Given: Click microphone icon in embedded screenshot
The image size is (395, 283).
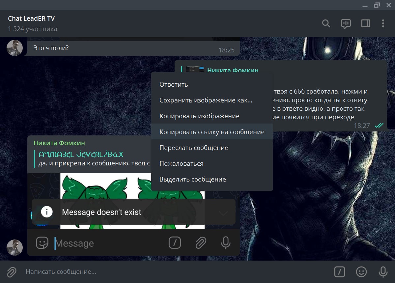Looking at the screenshot, I should click(x=225, y=243).
